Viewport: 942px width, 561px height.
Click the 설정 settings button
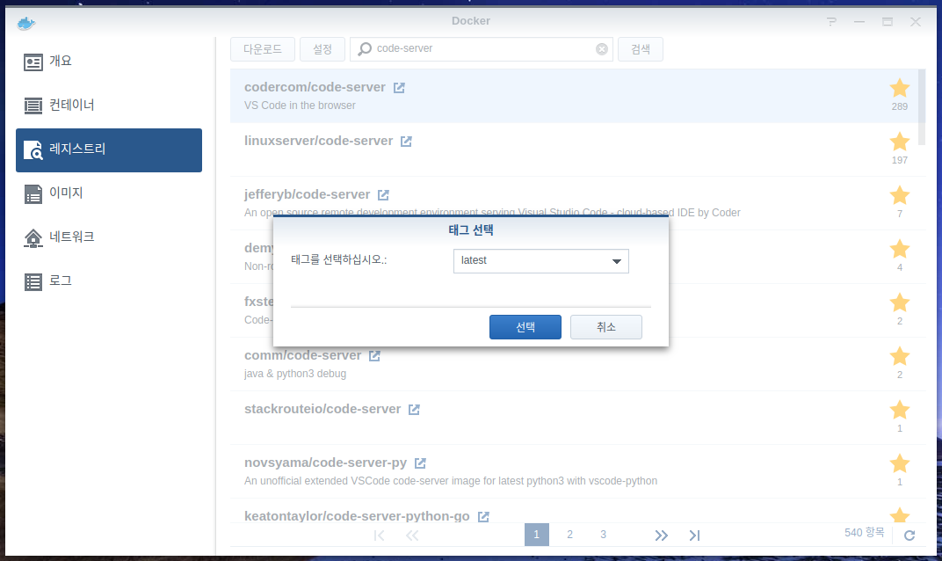coord(322,49)
